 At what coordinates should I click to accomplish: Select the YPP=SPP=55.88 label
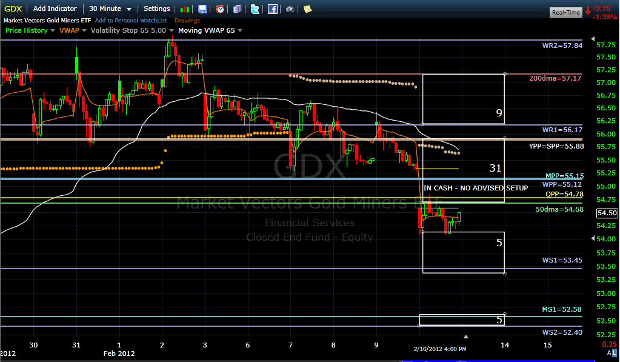point(556,146)
